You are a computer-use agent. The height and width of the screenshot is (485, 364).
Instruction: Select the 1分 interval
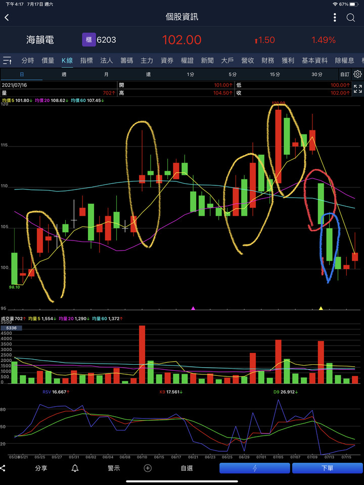pyautogui.click(x=191, y=74)
